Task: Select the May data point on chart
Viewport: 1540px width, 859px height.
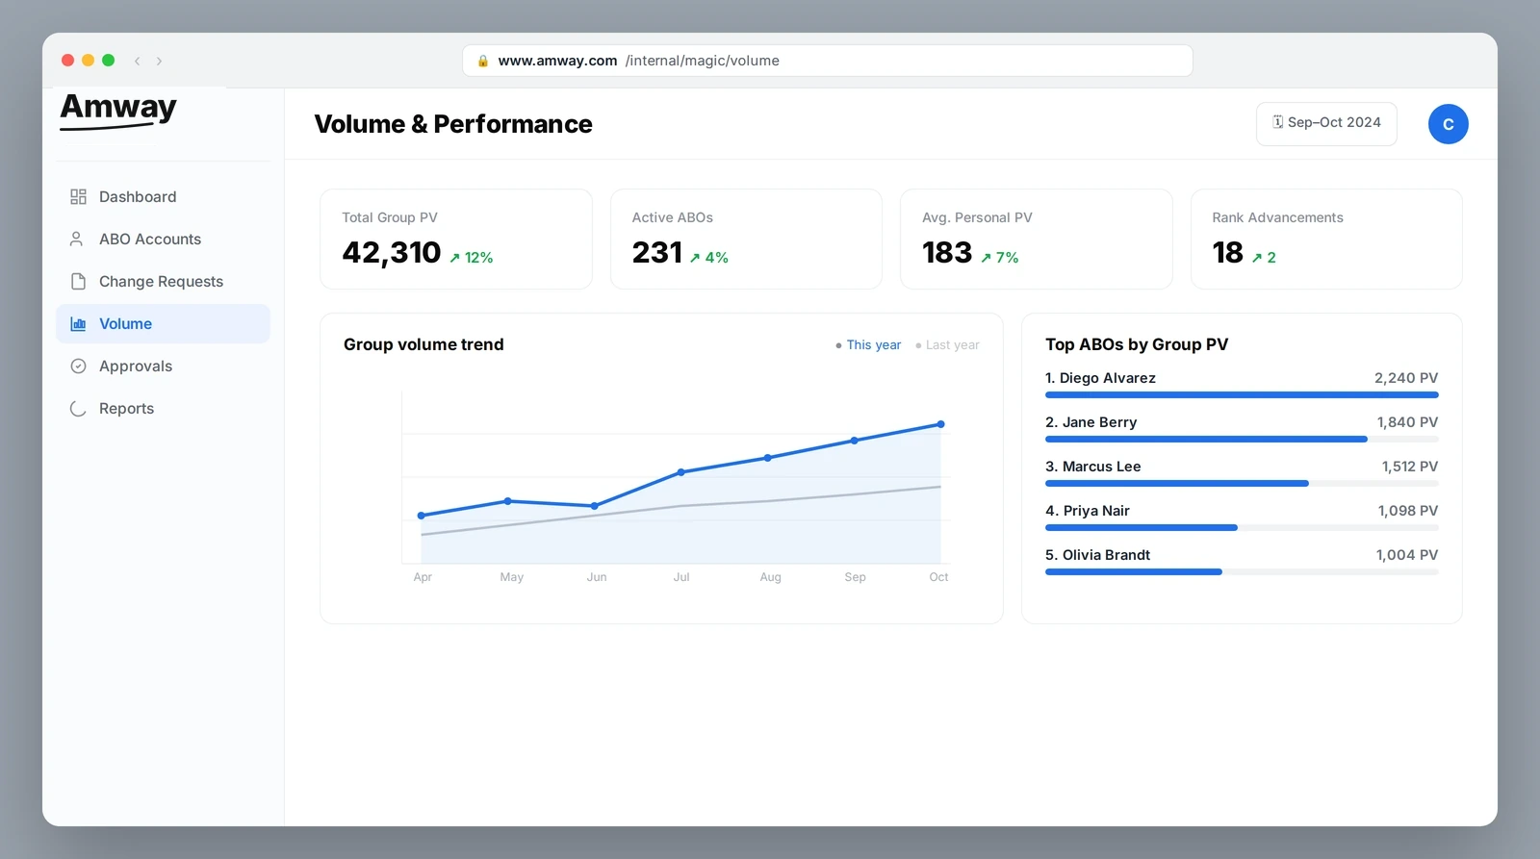Action: click(x=508, y=501)
